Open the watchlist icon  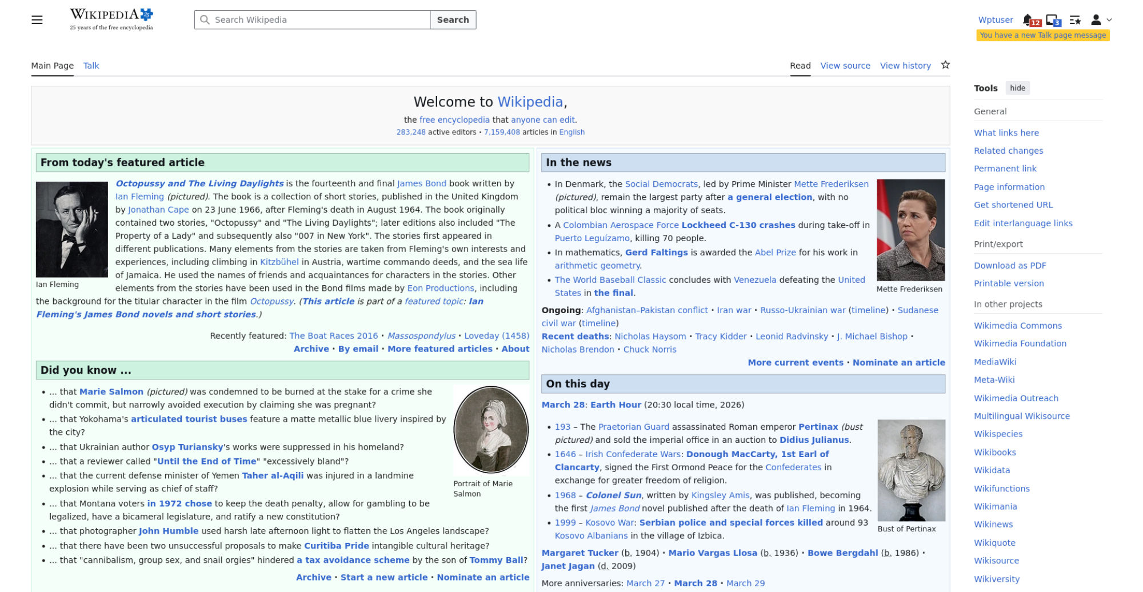tap(1075, 20)
